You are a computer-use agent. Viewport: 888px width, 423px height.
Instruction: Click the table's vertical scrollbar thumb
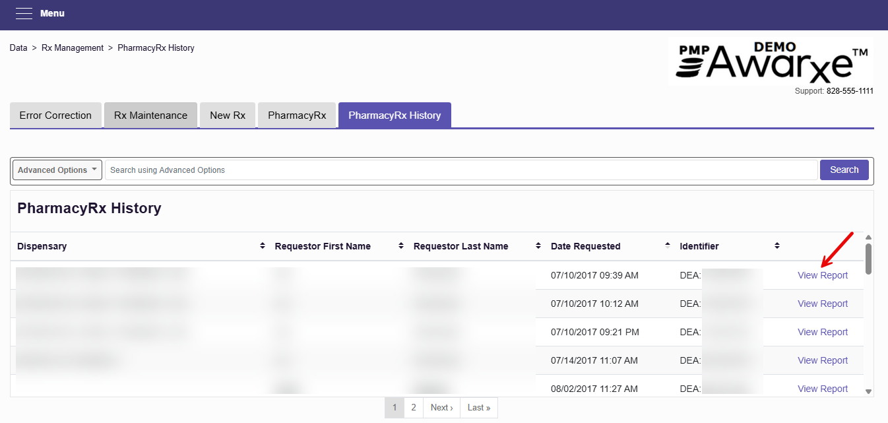click(x=868, y=259)
